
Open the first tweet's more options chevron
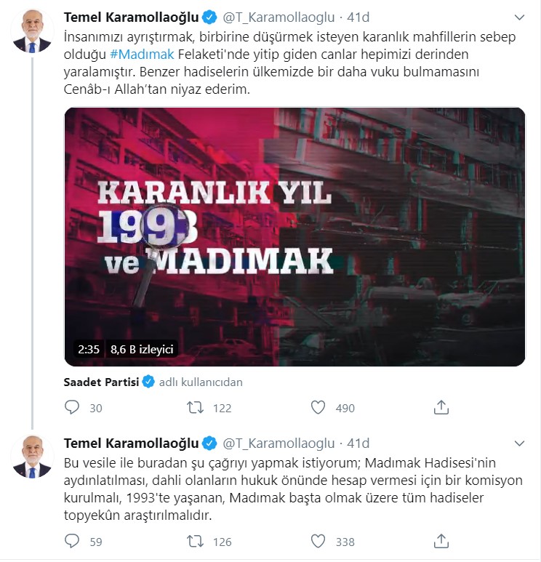519,17
